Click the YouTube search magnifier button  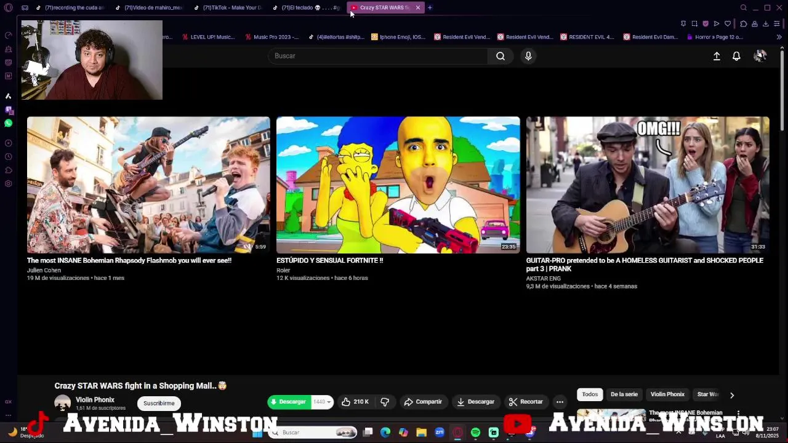(501, 56)
